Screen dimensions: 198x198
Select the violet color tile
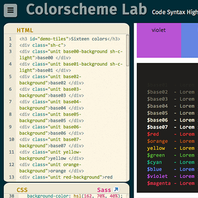click(159, 40)
